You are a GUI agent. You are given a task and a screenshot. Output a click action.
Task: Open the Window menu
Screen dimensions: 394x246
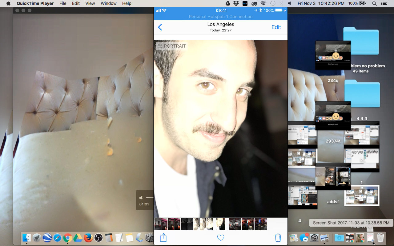[108, 3]
